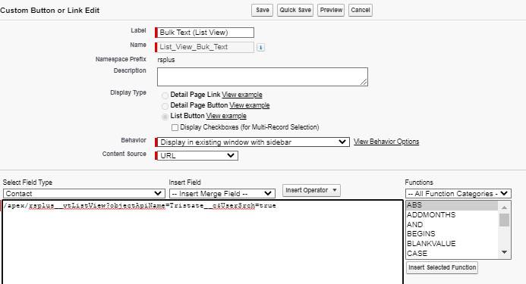Click the functions list scrollbar thumb
The height and width of the screenshot is (284, 526).
(504, 220)
